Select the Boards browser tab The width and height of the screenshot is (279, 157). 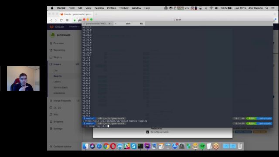76,14
